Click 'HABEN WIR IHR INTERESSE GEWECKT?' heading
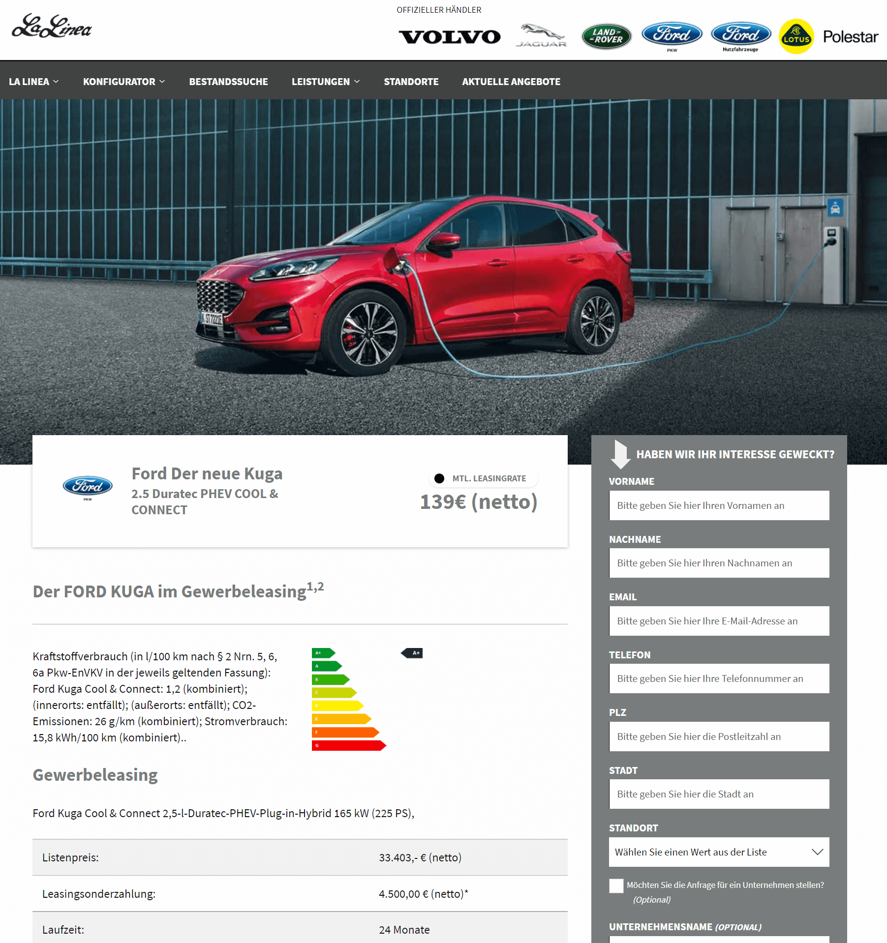The width and height of the screenshot is (887, 943). 735,454
